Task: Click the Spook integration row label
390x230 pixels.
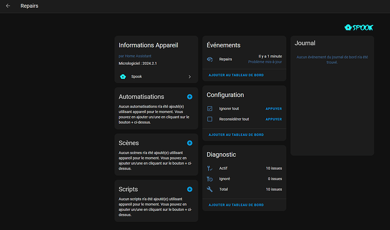Action: click(x=137, y=77)
